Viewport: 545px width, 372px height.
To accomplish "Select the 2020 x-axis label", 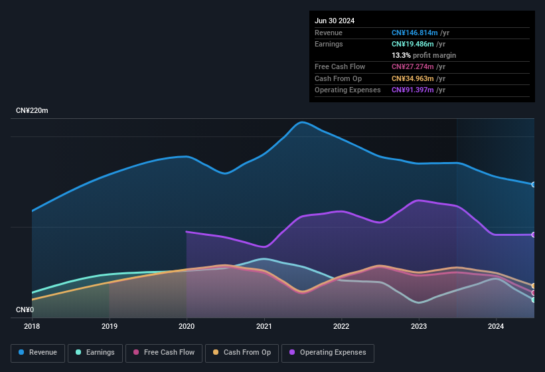I will (187, 326).
